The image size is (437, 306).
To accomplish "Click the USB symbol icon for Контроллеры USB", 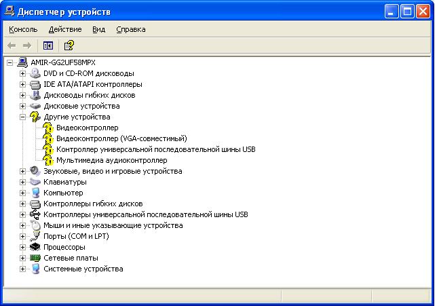I will (35, 214).
